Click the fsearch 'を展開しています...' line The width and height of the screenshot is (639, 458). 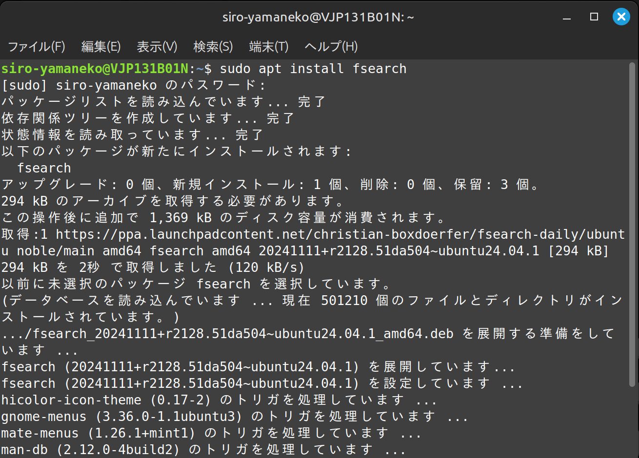click(259, 367)
